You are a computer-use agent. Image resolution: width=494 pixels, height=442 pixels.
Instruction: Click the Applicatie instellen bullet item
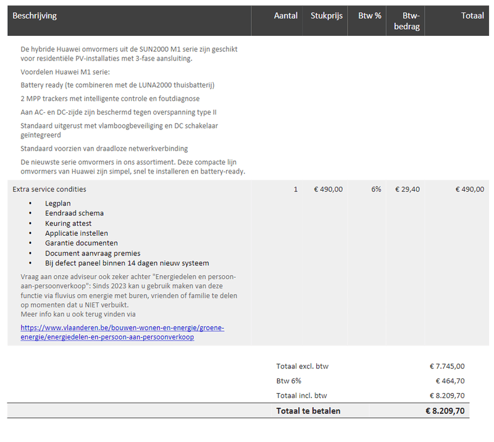point(76,233)
